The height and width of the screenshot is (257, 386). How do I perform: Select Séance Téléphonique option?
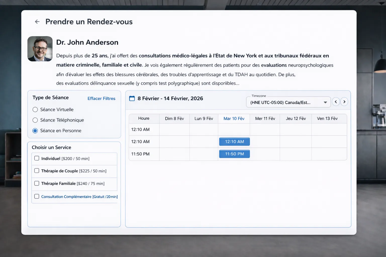pos(35,120)
